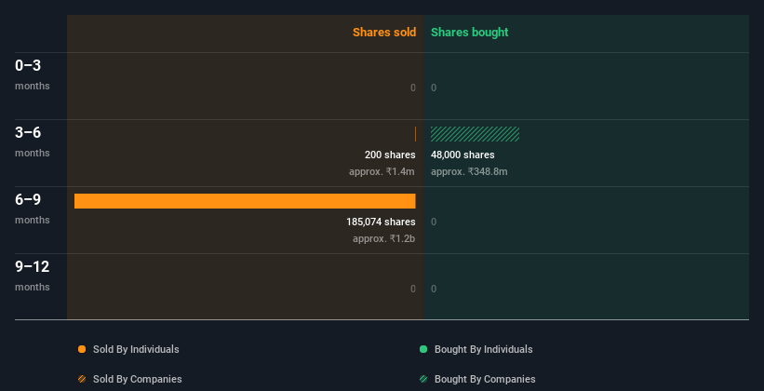
Task: Click the approx. ₹1.2b amount
Action: [383, 239]
